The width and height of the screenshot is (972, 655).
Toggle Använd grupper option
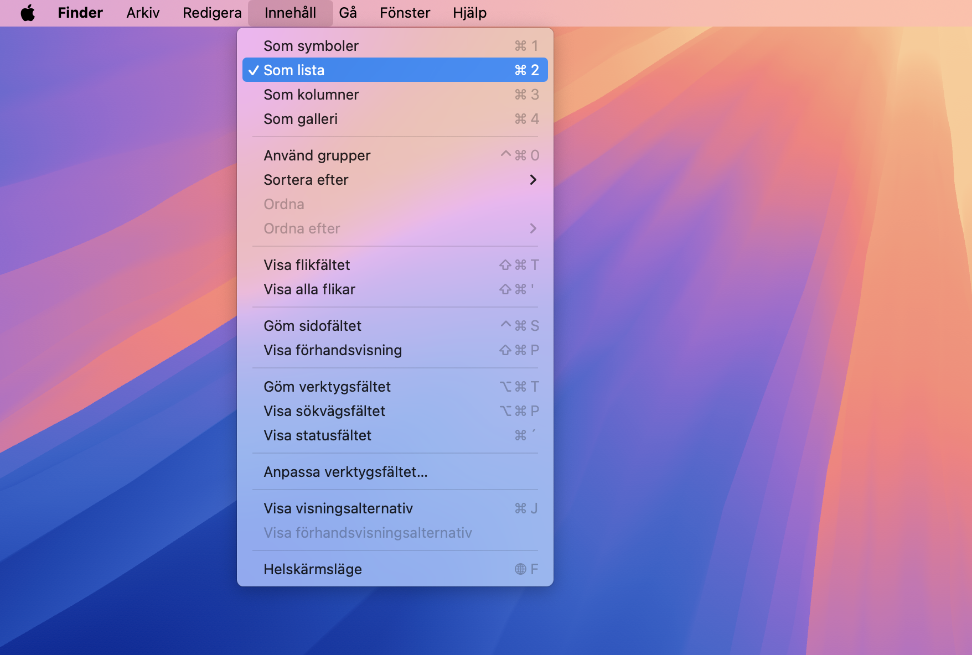pos(395,155)
